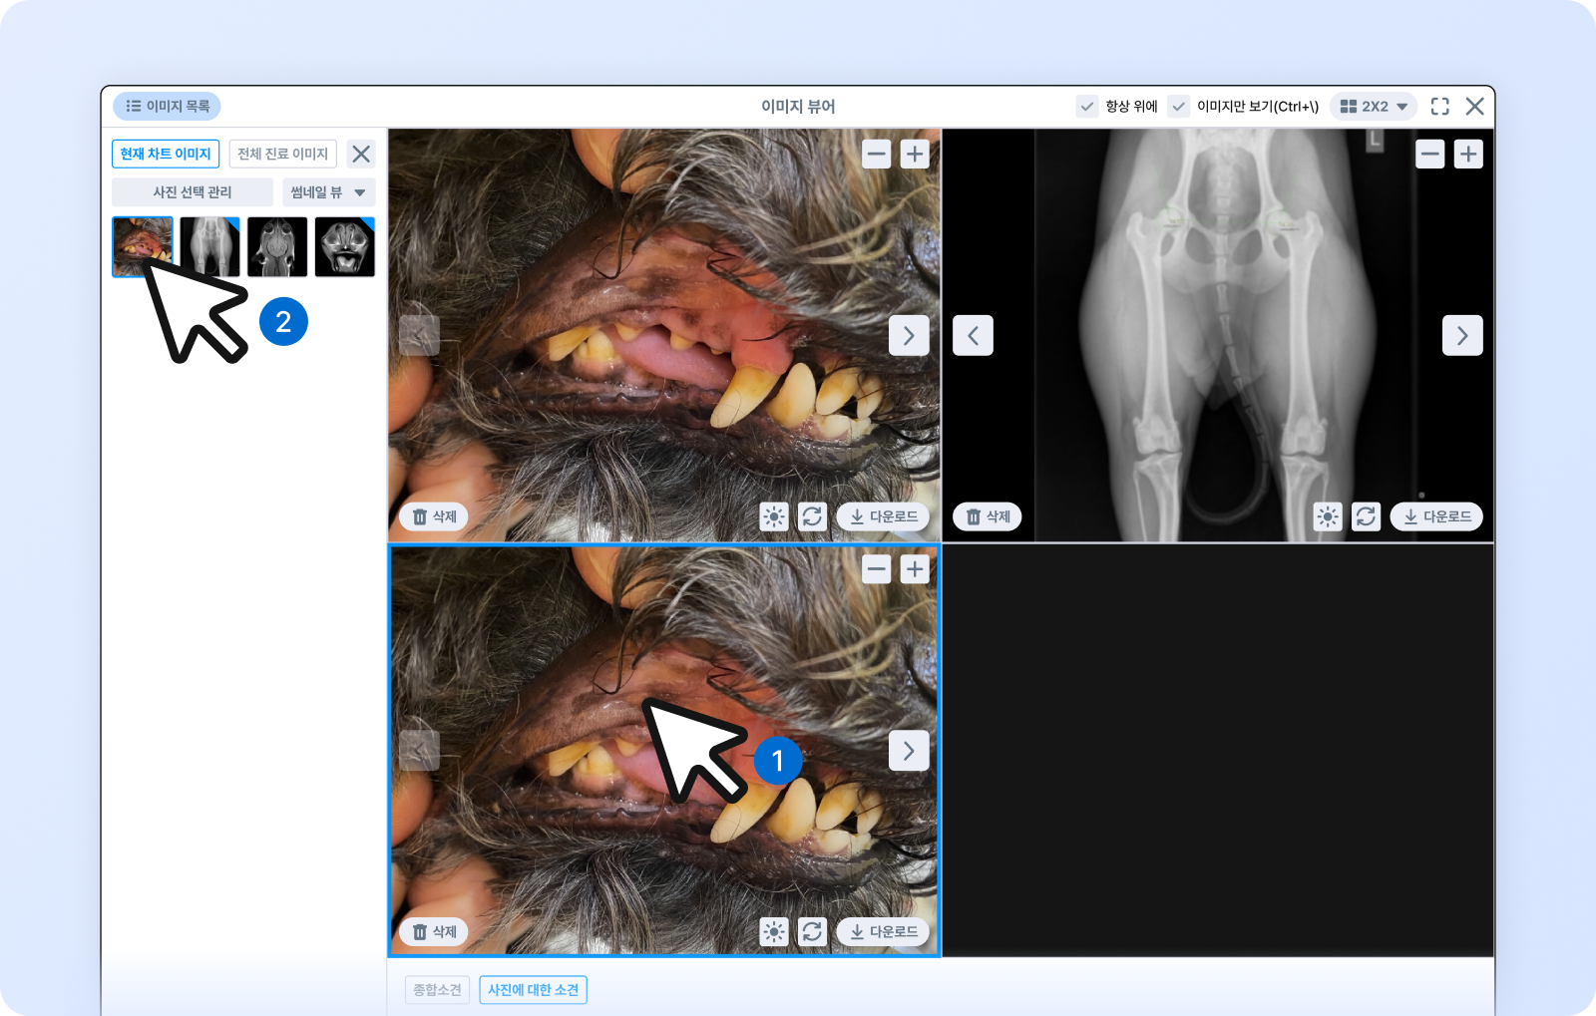Viewport: 1596px width, 1016px height.
Task: Show previous image in X-ray panel
Action: point(973,335)
